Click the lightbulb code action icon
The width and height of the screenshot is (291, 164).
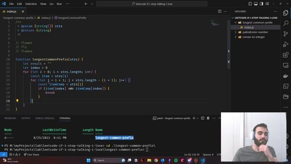coord(17,101)
